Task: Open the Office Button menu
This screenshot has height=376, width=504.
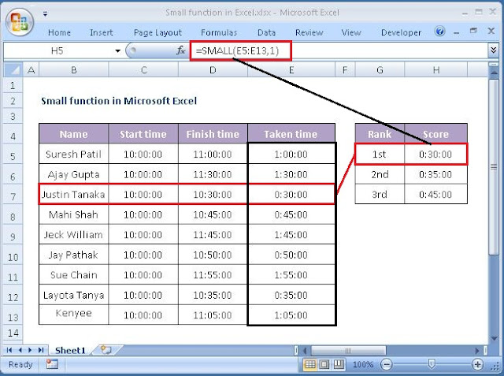Action: (x=20, y=22)
